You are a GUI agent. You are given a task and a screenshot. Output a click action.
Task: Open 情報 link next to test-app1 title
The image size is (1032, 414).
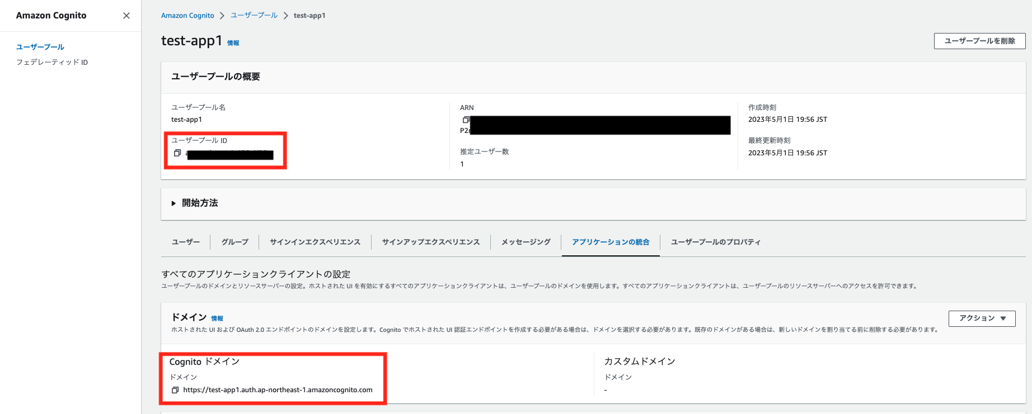click(233, 43)
